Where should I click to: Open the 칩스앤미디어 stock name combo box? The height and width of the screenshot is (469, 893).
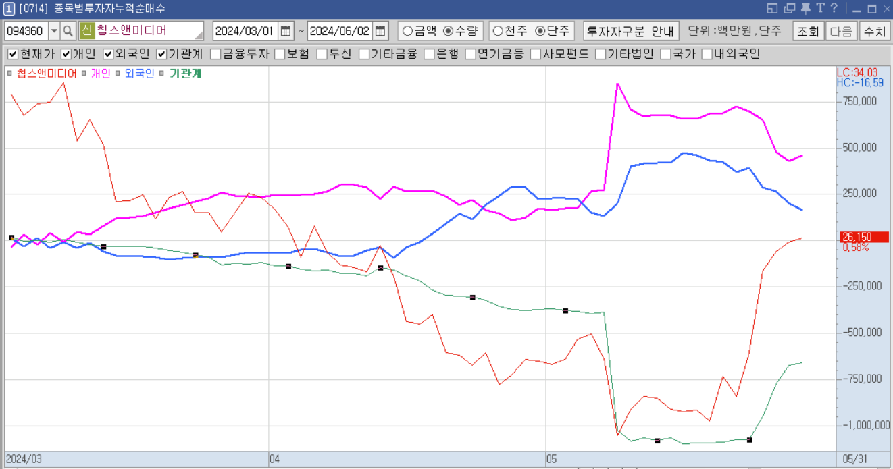[141, 31]
